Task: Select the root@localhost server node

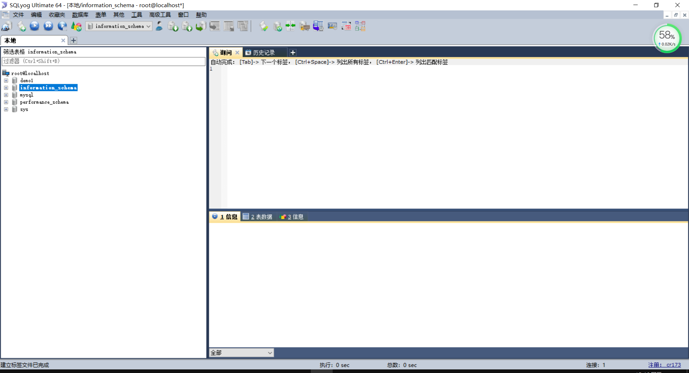Action: [x=30, y=73]
